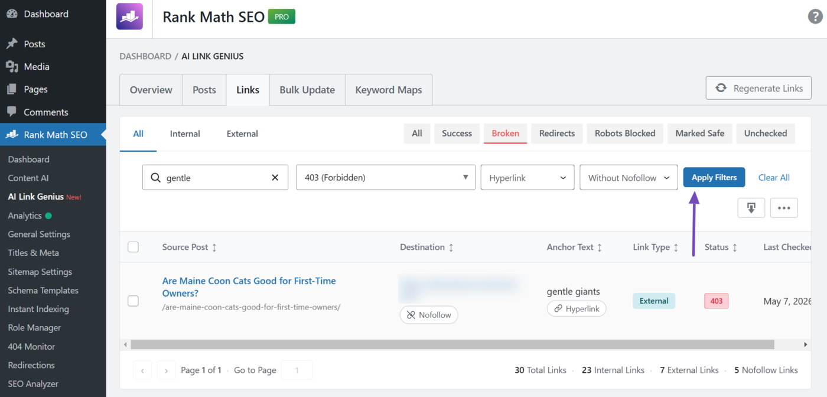
Task: Click the Pages icon in sidebar
Action: [12, 89]
